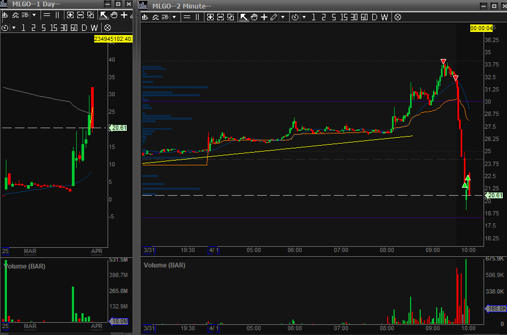Click the 165.0K volume label in 2 Minute window
The height and width of the screenshot is (335, 507).
[496, 308]
